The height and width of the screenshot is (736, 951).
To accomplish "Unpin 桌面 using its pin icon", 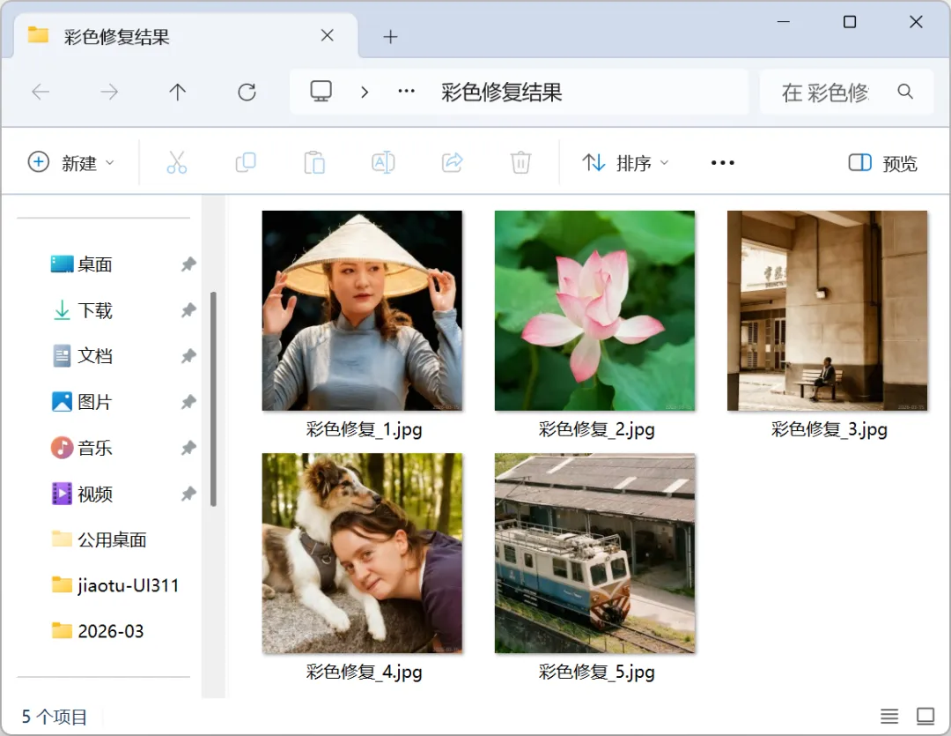I will [x=188, y=264].
